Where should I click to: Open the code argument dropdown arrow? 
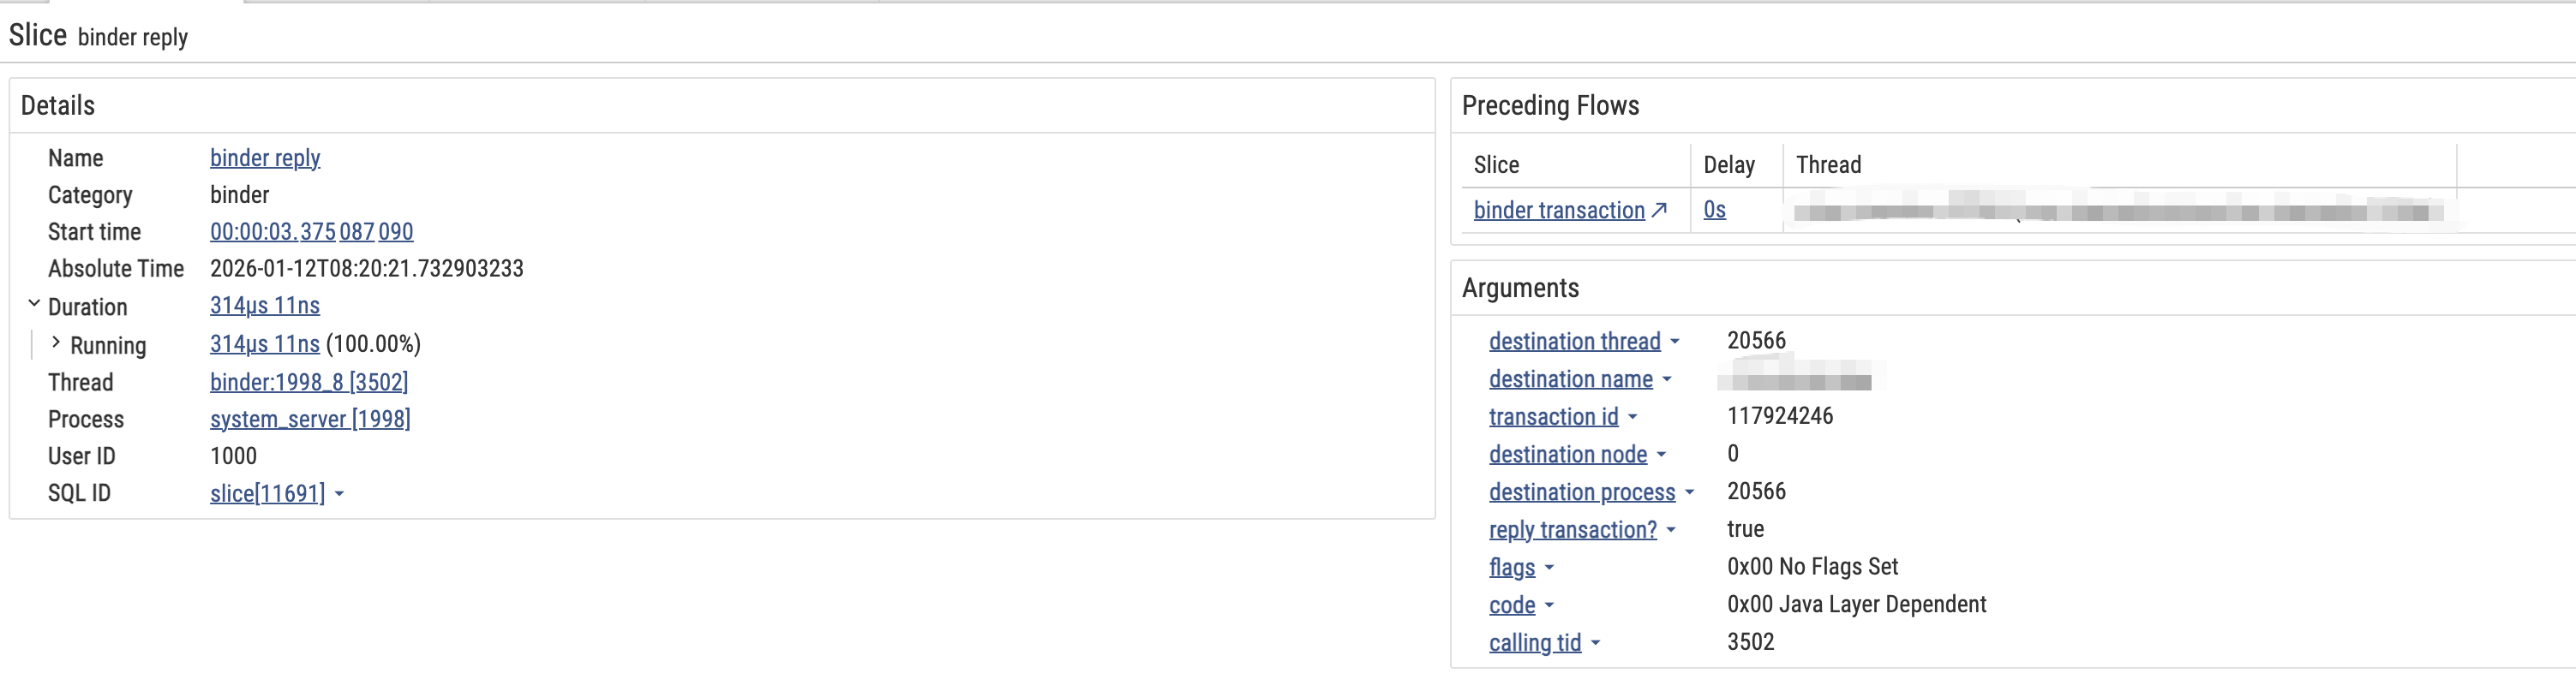1550,606
